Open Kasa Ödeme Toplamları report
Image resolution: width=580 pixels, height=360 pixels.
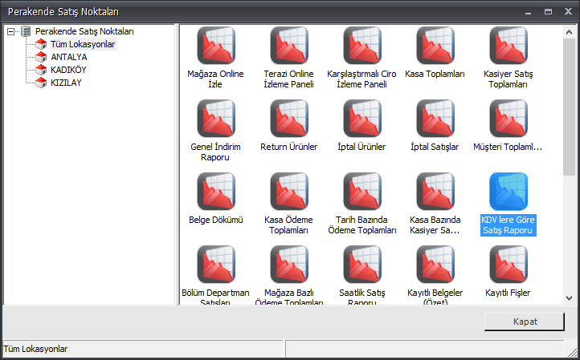pos(289,192)
